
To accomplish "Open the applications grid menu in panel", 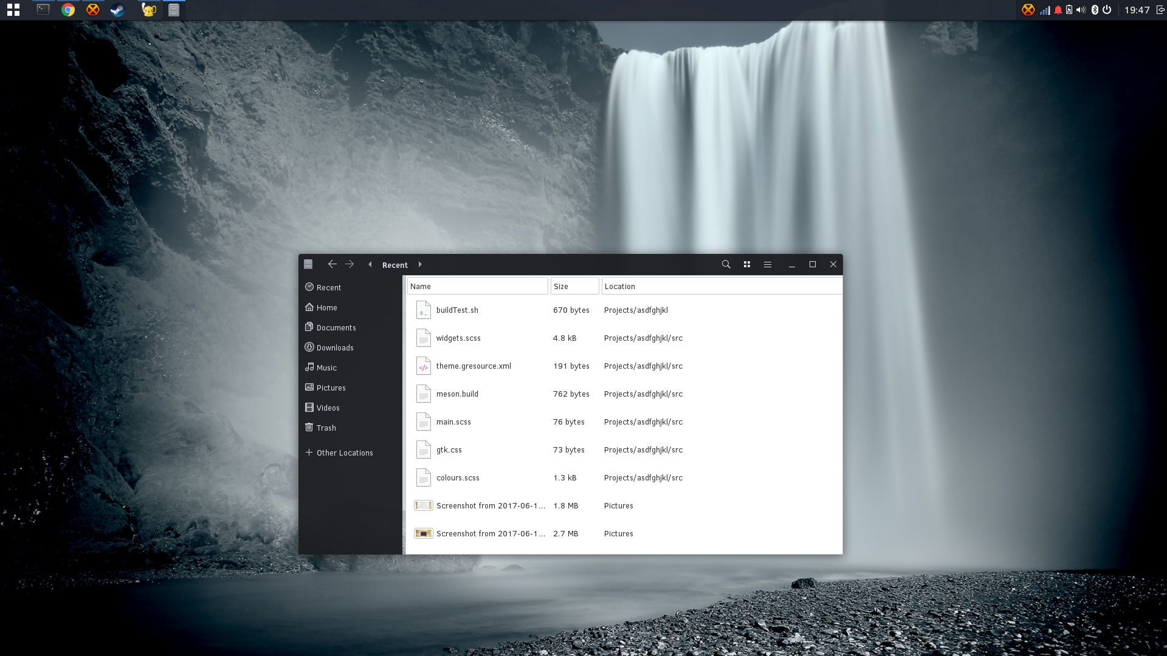I will coord(13,10).
